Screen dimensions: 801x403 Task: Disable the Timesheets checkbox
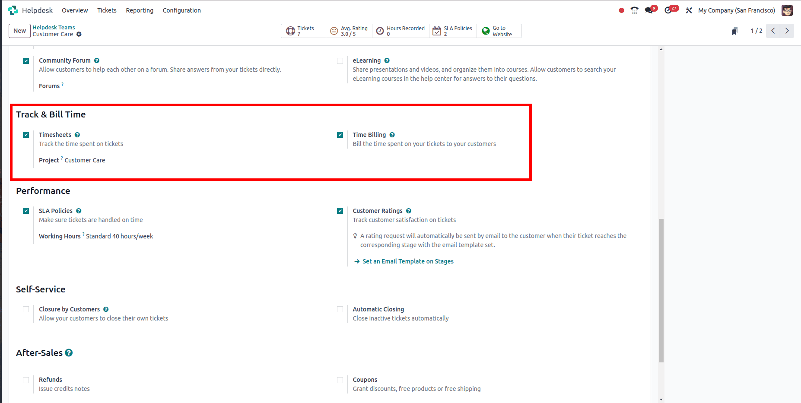26,134
